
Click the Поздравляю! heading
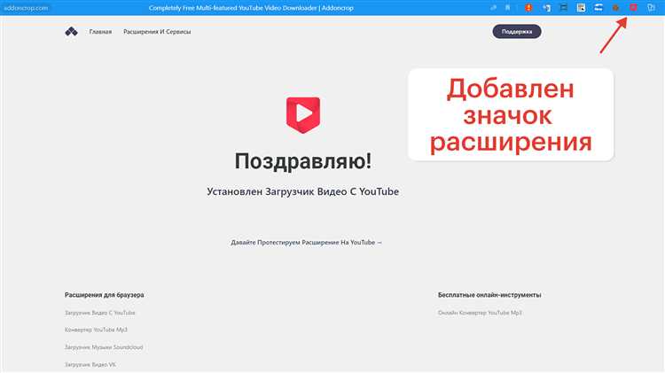click(x=303, y=161)
